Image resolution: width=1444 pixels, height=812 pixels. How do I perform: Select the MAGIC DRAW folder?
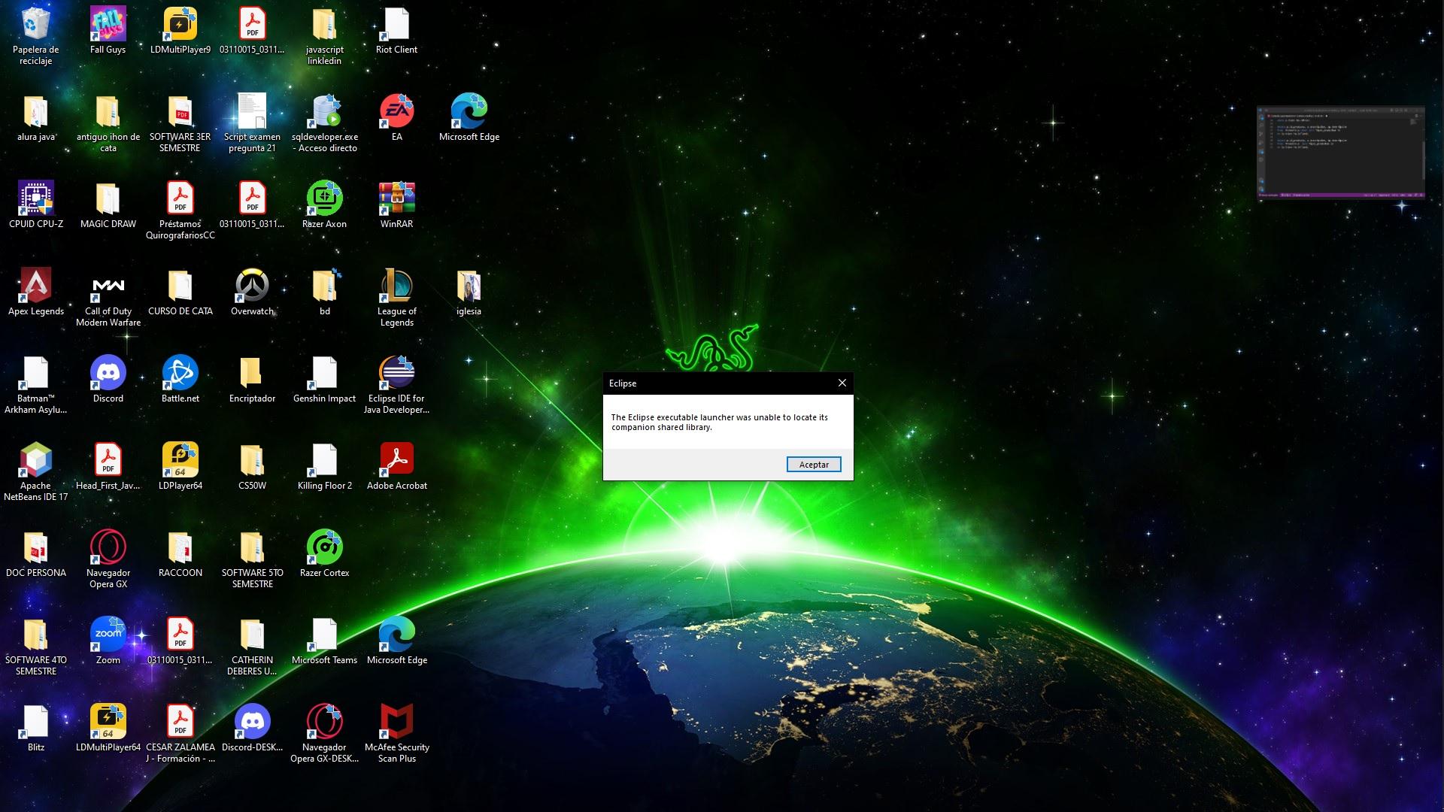coord(108,205)
